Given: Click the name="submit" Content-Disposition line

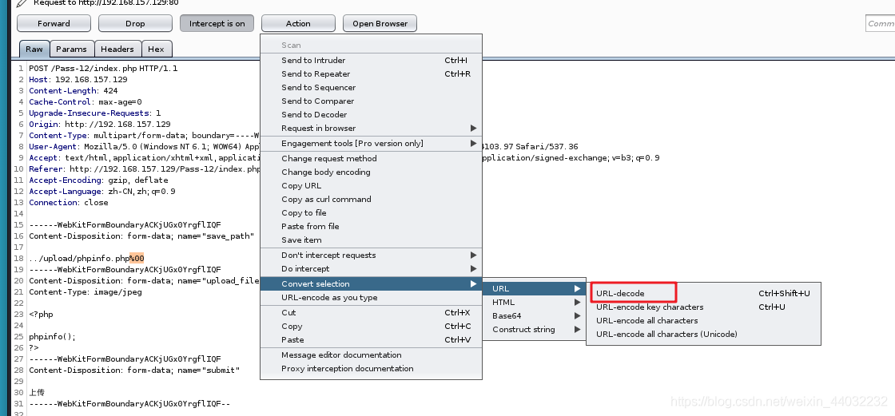Looking at the screenshot, I should (135, 370).
